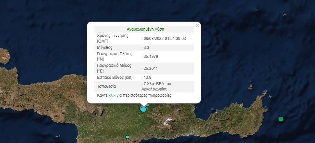Click the 'Αναθεωρημένη Λύση' header text
Image resolution: width=315 pixels, height=143 pixels.
pos(145,29)
